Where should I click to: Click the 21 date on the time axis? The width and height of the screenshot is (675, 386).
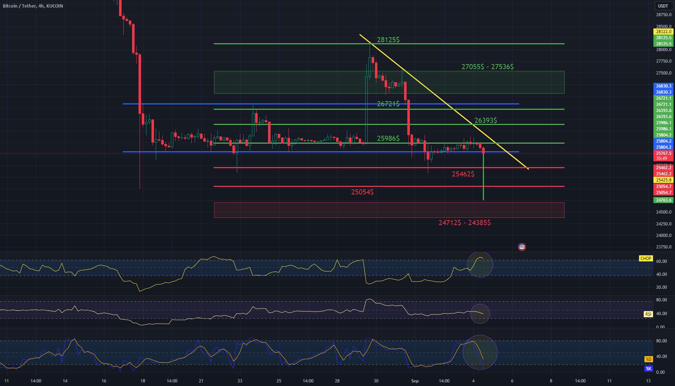[201, 381]
